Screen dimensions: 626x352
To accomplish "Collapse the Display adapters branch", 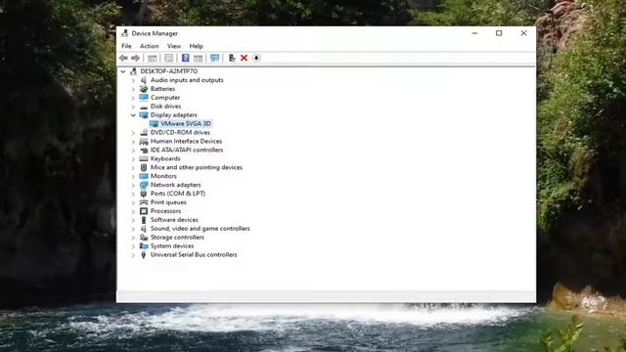I will point(133,115).
